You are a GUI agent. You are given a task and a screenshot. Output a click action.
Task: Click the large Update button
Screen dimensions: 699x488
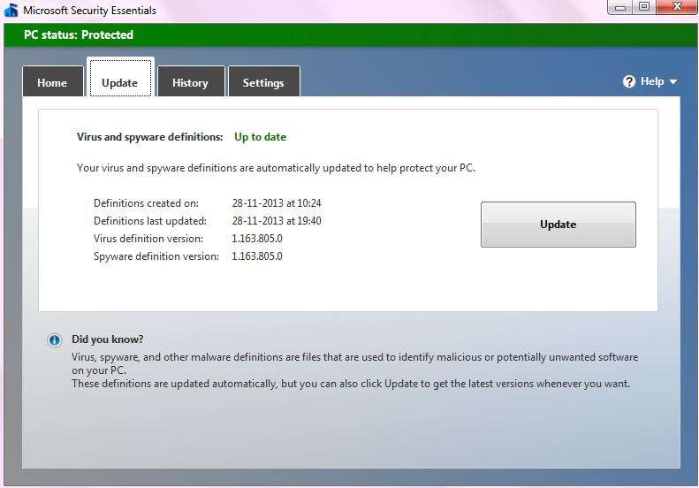click(558, 225)
